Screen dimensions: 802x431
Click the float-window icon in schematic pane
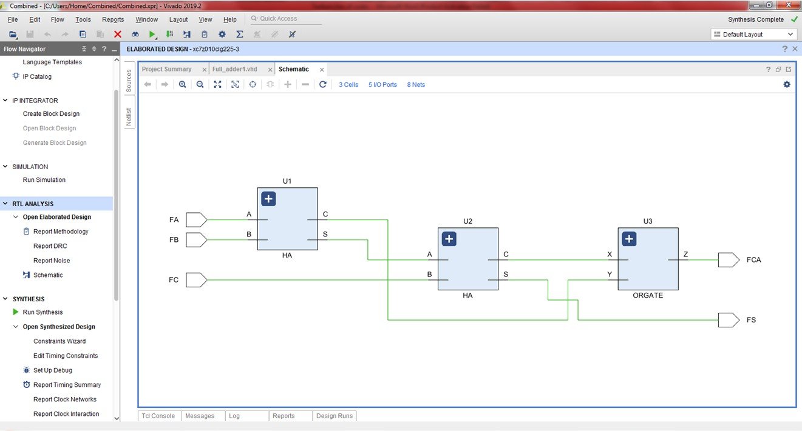tap(778, 69)
